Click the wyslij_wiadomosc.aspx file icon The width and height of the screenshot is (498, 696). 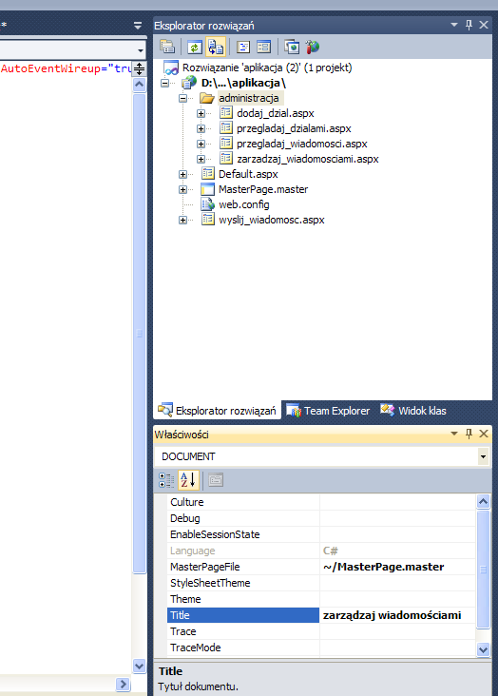point(208,220)
